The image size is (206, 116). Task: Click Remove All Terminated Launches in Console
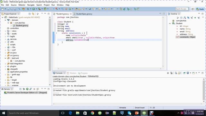tap(171, 73)
